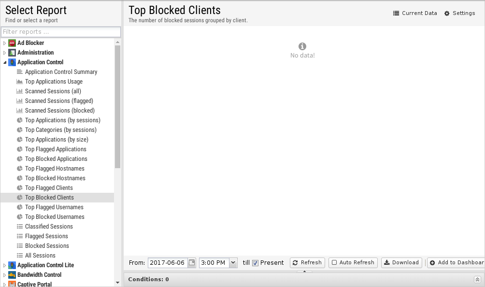
Task: Click the Download button
Action: point(401,262)
